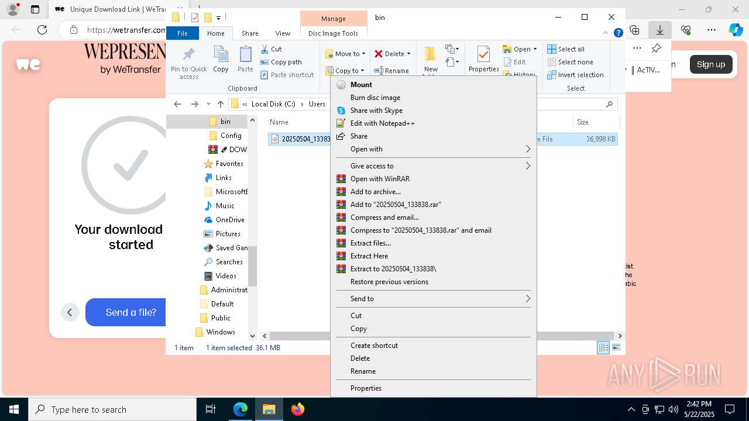Click Cut in the context menu
The width and height of the screenshot is (749, 421).
pyautogui.click(x=434, y=316)
